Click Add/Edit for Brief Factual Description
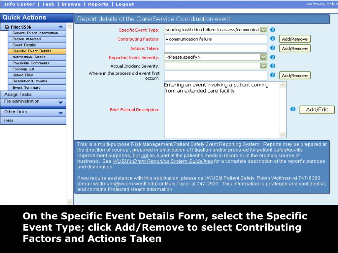The width and height of the screenshot is (338, 253). click(317, 109)
